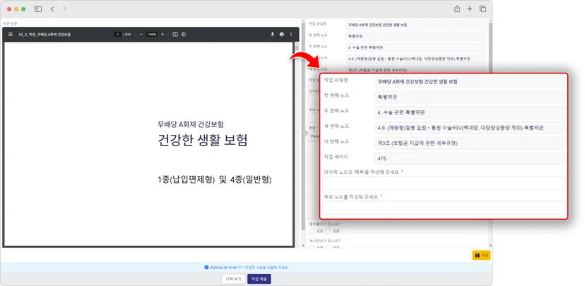Go forward with the browser forward arrow
The height and width of the screenshot is (286, 585).
(x=64, y=9)
